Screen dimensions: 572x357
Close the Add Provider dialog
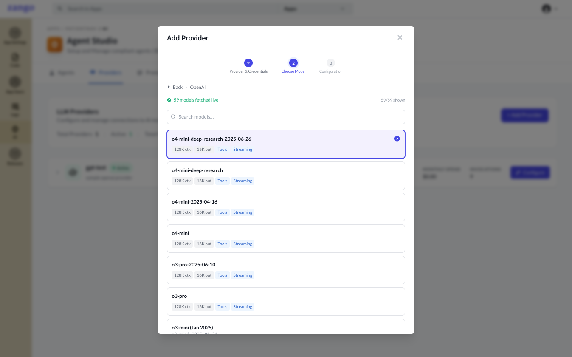point(400,37)
